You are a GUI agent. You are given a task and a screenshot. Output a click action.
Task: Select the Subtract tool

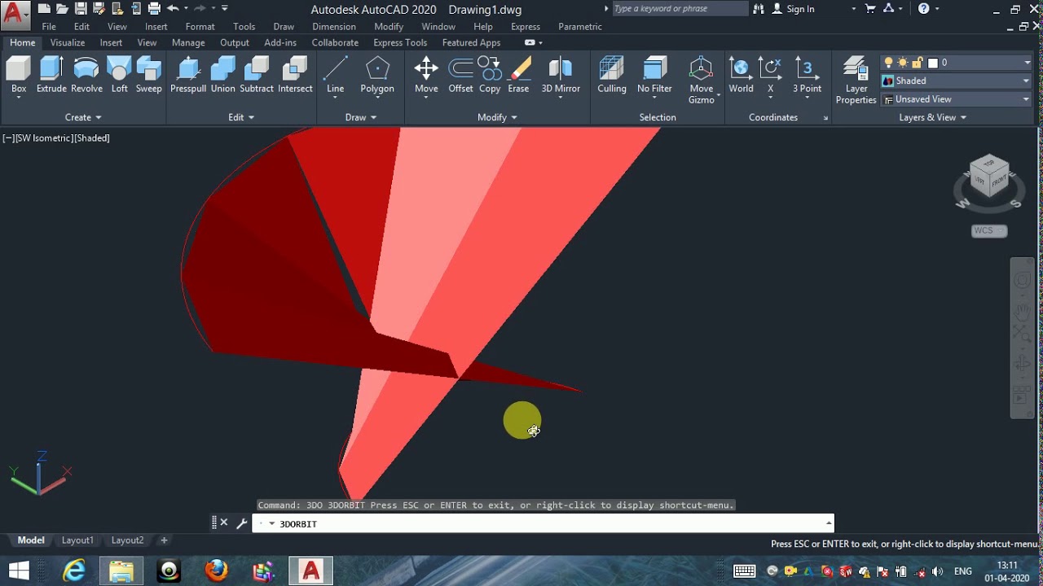pyautogui.click(x=257, y=75)
